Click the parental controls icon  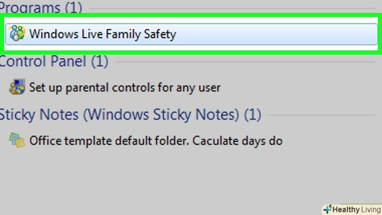tap(17, 87)
